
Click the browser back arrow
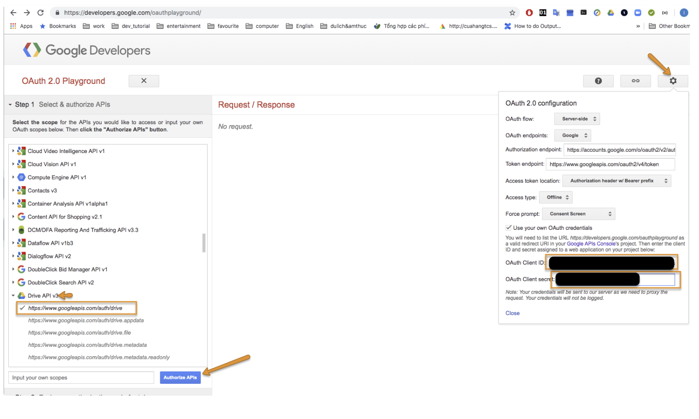click(13, 13)
